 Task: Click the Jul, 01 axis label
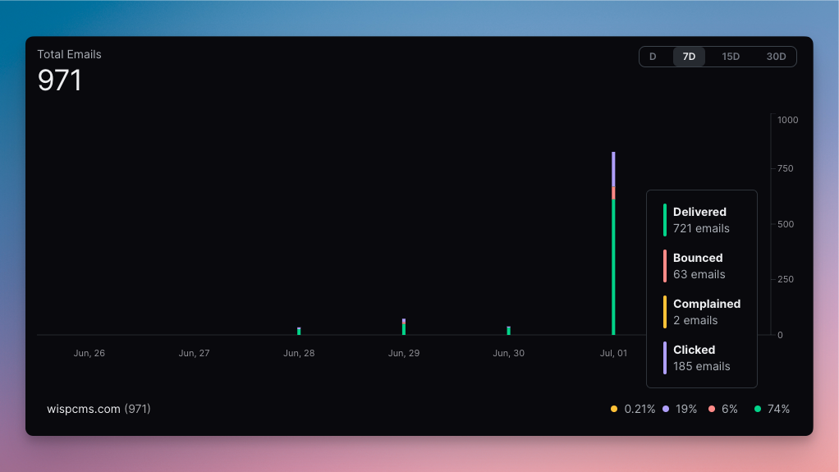tap(613, 353)
